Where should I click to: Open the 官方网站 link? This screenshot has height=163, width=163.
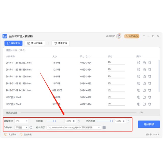(x=10, y=134)
